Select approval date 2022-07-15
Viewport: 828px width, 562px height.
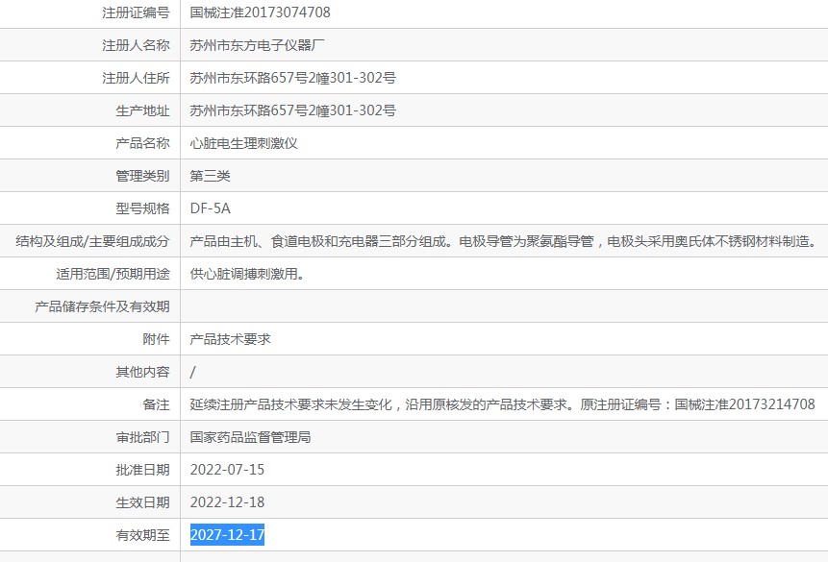227,470
